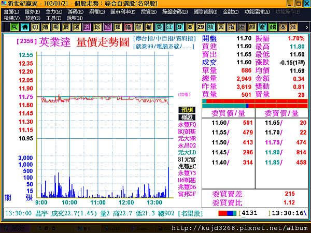Select the magenta 綜 toolbar icon
The image size is (311, 233).
(107, 27)
